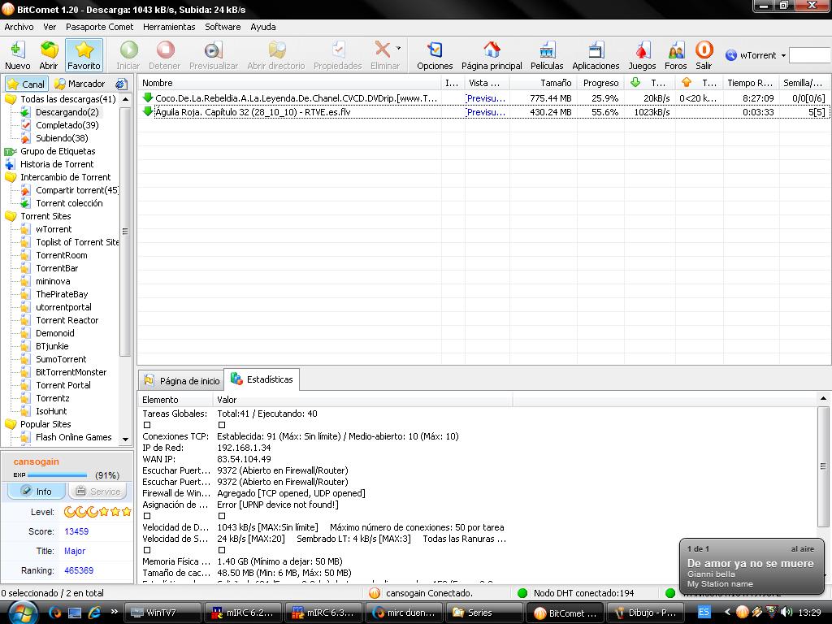The image size is (832, 624).
Task: Open mininova site entry
Action: 53,281
